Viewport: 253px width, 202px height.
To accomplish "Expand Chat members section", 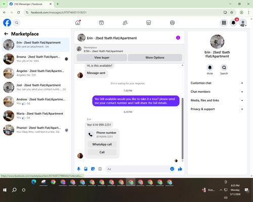I will [x=217, y=92].
